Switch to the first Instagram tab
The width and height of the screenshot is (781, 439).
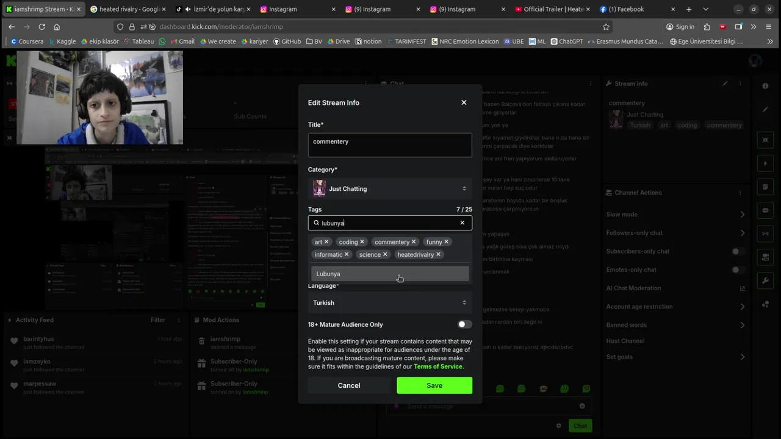(298, 9)
